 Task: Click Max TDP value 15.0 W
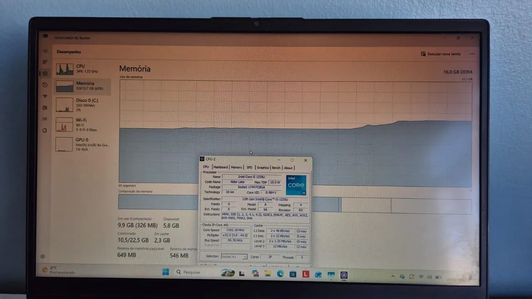point(275,182)
